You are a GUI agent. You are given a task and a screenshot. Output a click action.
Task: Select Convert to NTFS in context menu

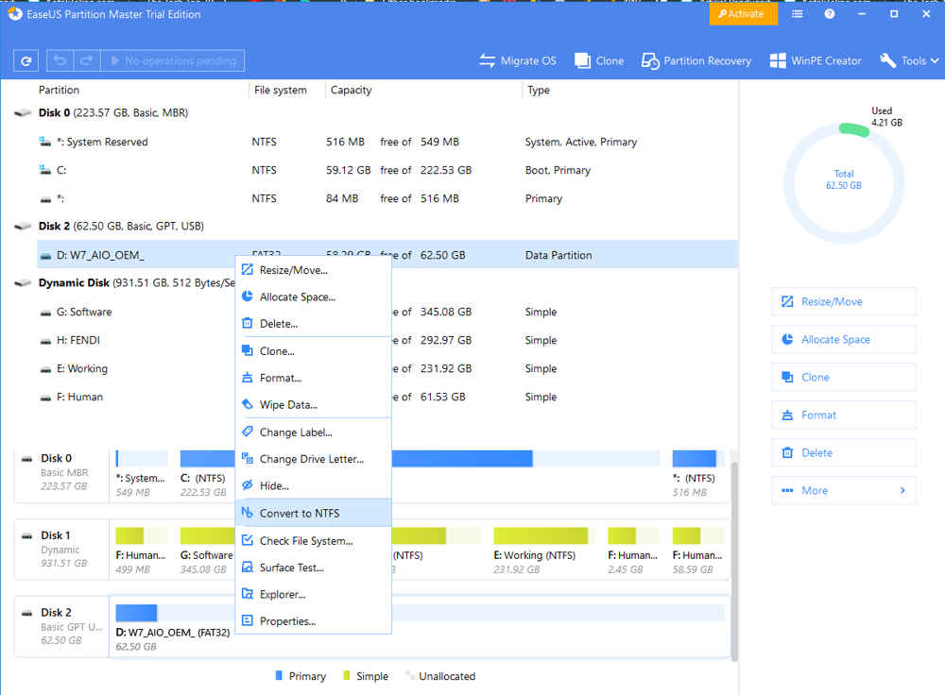(x=314, y=513)
